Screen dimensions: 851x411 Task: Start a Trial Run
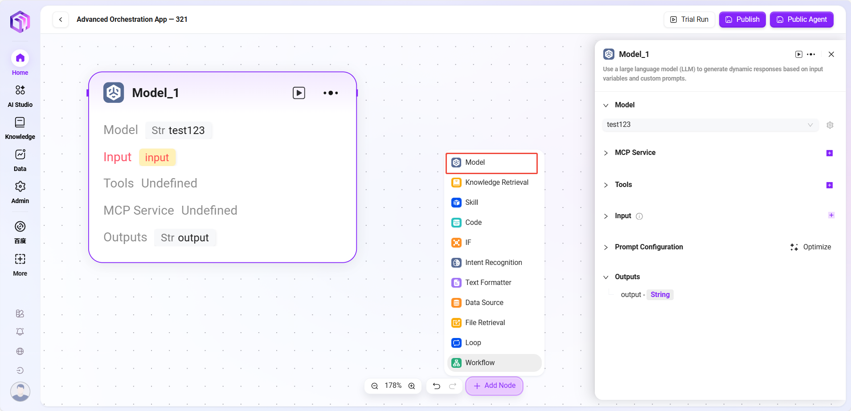[689, 20]
